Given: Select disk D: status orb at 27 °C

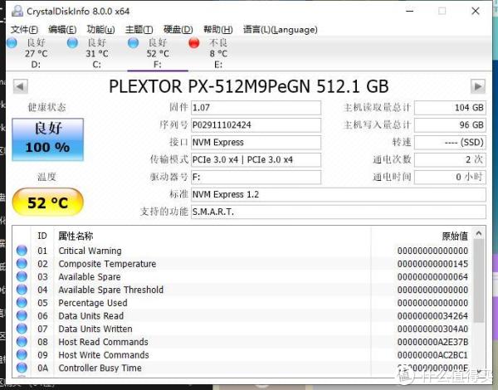Looking at the screenshot, I should 12,43.
